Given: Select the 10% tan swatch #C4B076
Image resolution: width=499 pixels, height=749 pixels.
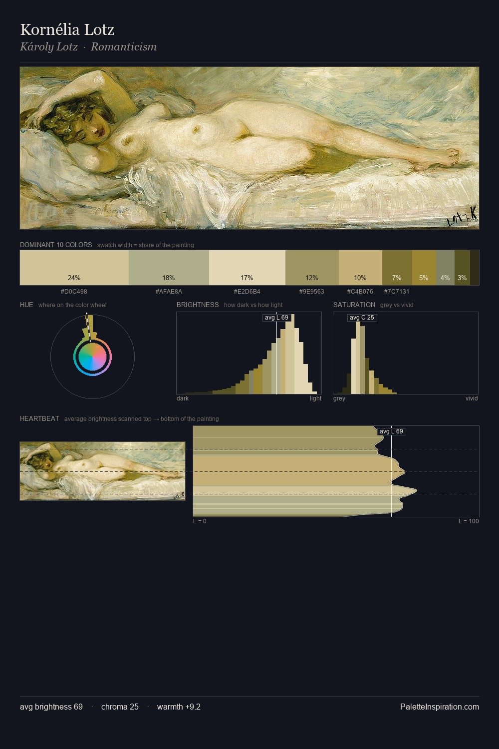Looking at the screenshot, I should click(360, 268).
